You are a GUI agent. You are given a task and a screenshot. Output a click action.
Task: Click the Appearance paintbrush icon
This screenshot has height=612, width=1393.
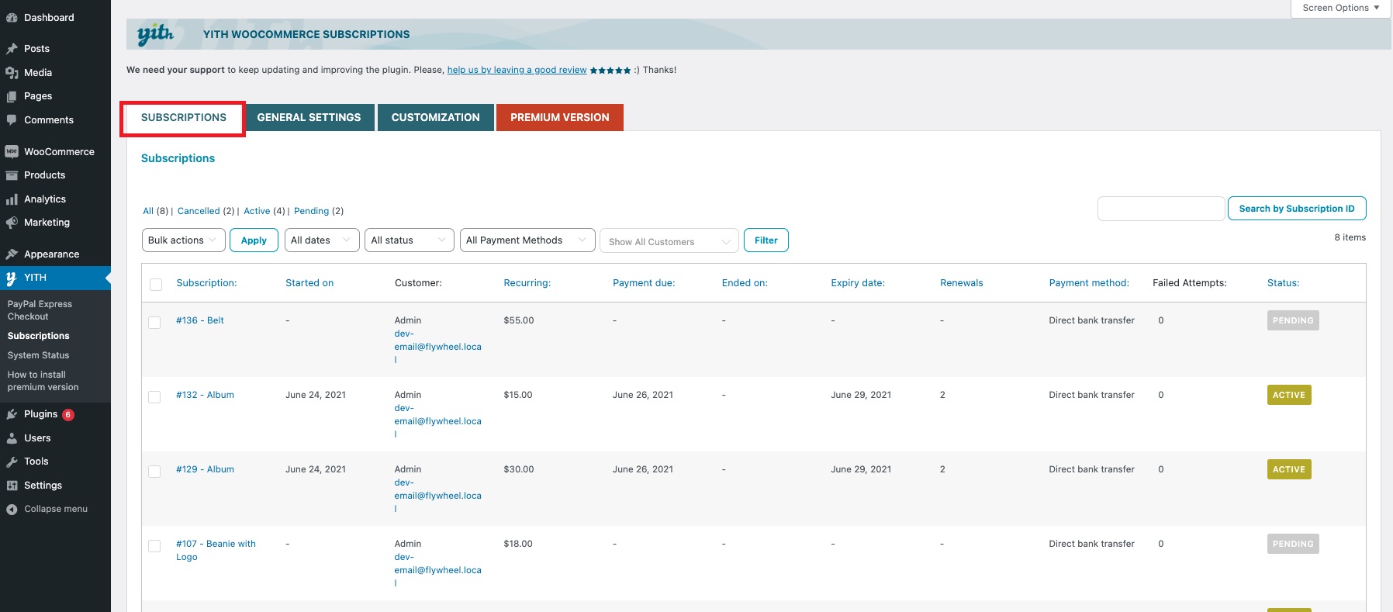12,254
